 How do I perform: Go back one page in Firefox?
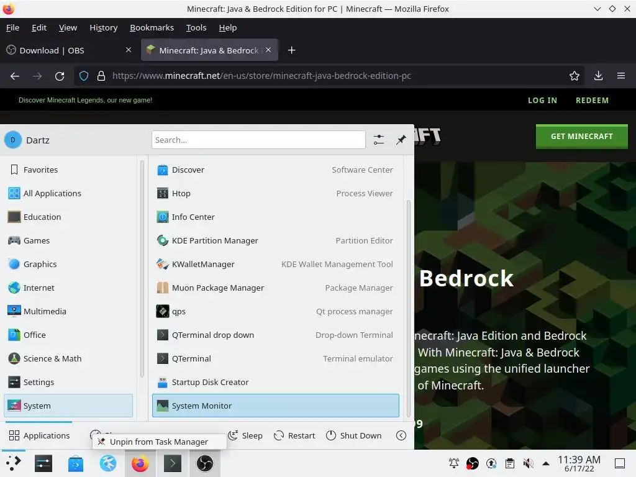(x=15, y=76)
